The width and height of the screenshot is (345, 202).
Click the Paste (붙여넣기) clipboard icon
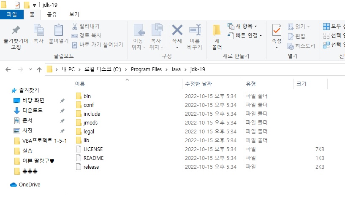pyautogui.click(x=59, y=30)
